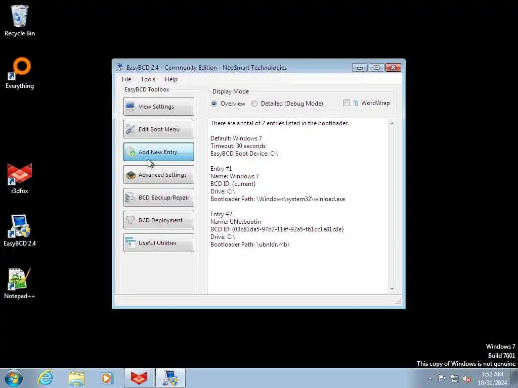Open the File menu
The height and width of the screenshot is (388, 518).
126,79
